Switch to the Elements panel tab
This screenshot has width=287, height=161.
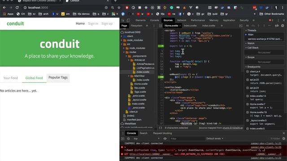140,20
